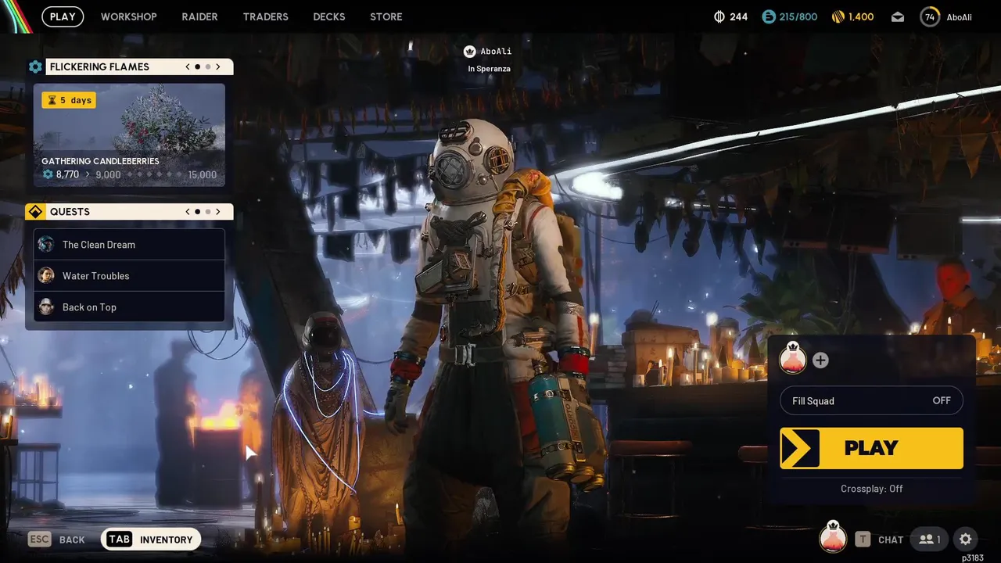Image resolution: width=1001 pixels, height=563 pixels.
Task: Click the blue 215/800 currency icon
Action: point(768,16)
